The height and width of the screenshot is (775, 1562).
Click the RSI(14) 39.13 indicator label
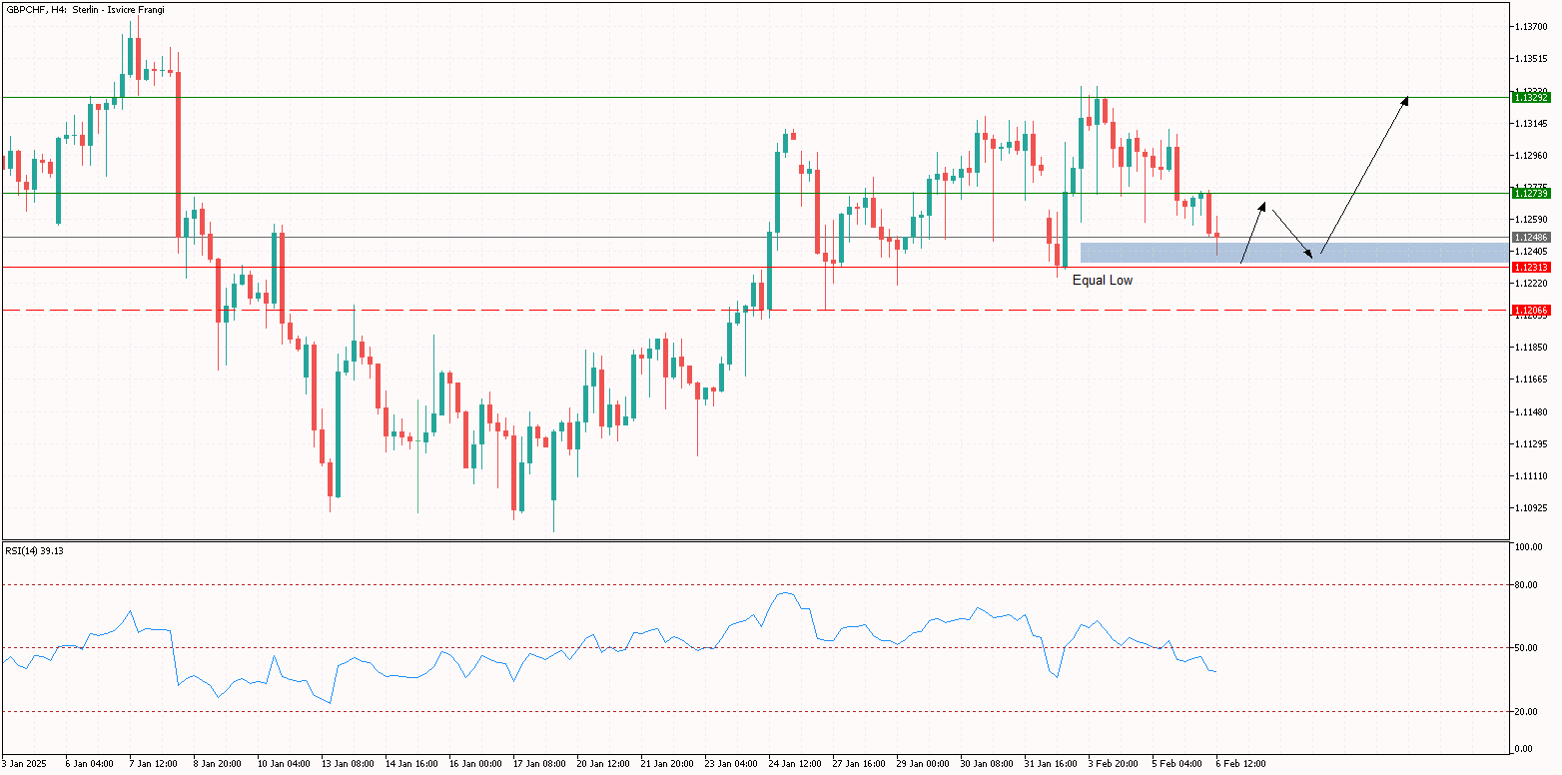click(x=34, y=550)
